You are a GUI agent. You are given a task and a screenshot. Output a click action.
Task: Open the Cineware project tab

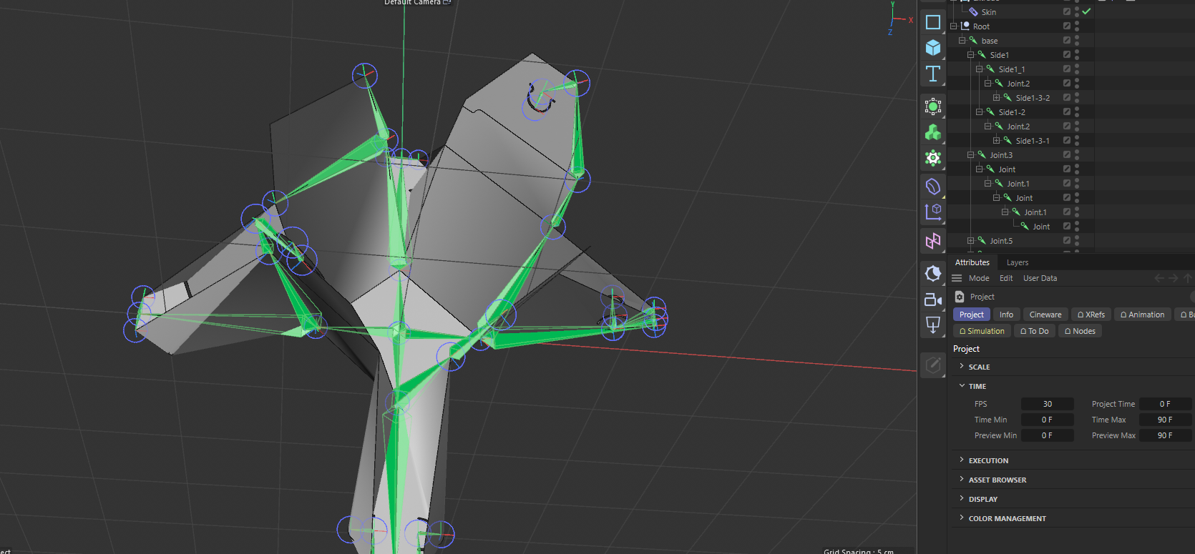tap(1045, 315)
